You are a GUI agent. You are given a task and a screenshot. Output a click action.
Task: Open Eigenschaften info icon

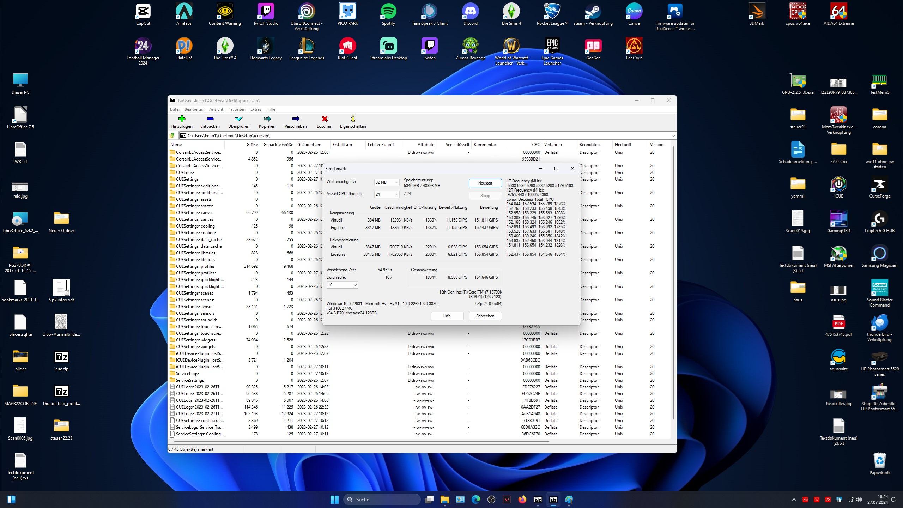[x=353, y=119]
